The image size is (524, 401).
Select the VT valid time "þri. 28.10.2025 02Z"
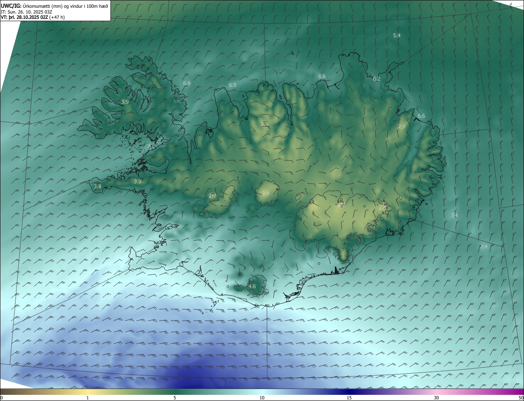[x=28, y=17]
